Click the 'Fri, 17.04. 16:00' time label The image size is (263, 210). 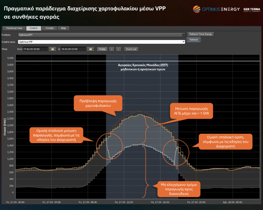160,202
